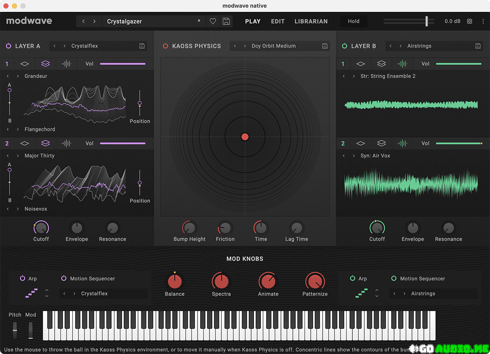Open the Grandeur wavetable selector

(36, 76)
